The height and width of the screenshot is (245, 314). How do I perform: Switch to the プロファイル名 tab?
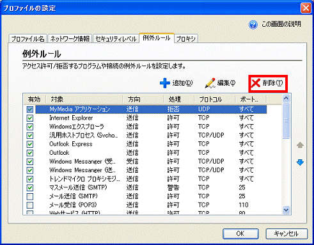pyautogui.click(x=27, y=38)
